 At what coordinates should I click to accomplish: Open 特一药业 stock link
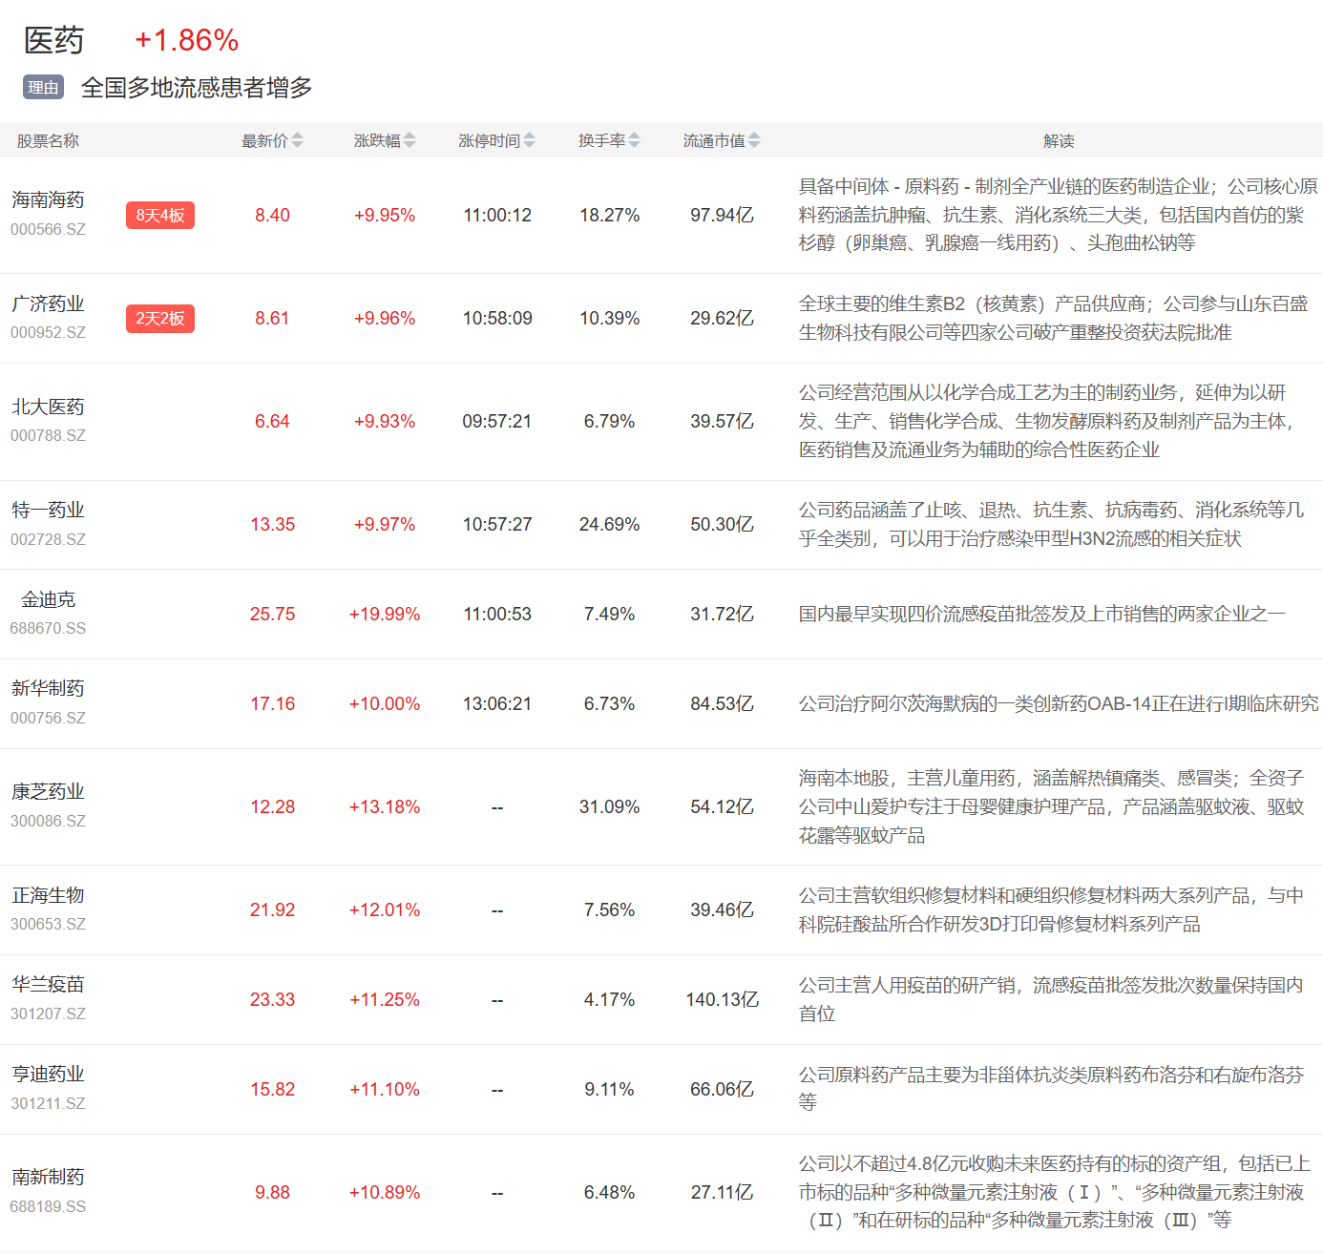(x=48, y=511)
